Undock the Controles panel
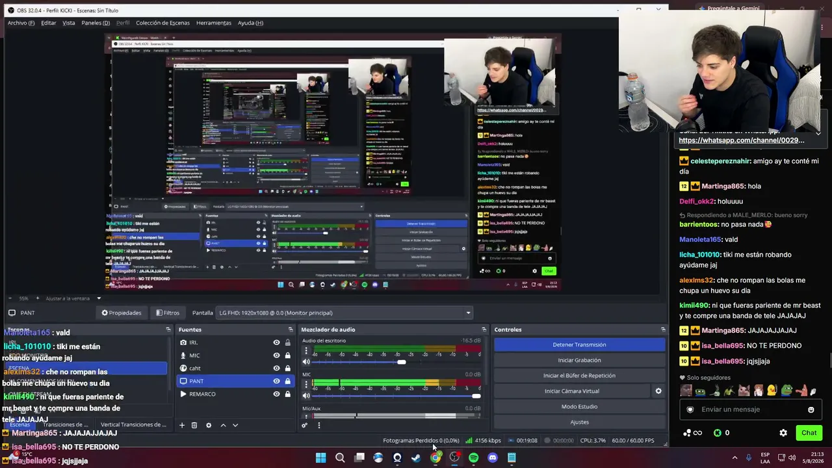 pos(663,330)
